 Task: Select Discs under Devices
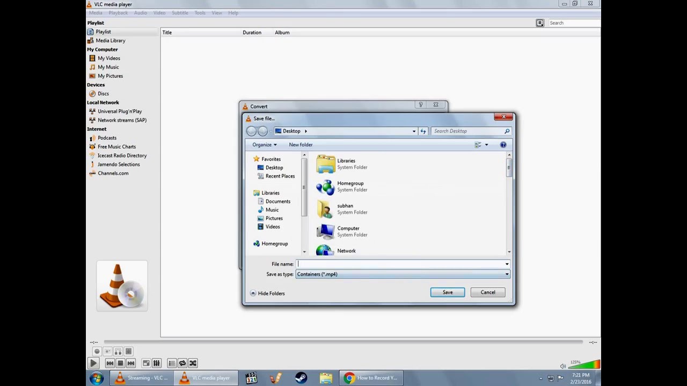pos(103,94)
